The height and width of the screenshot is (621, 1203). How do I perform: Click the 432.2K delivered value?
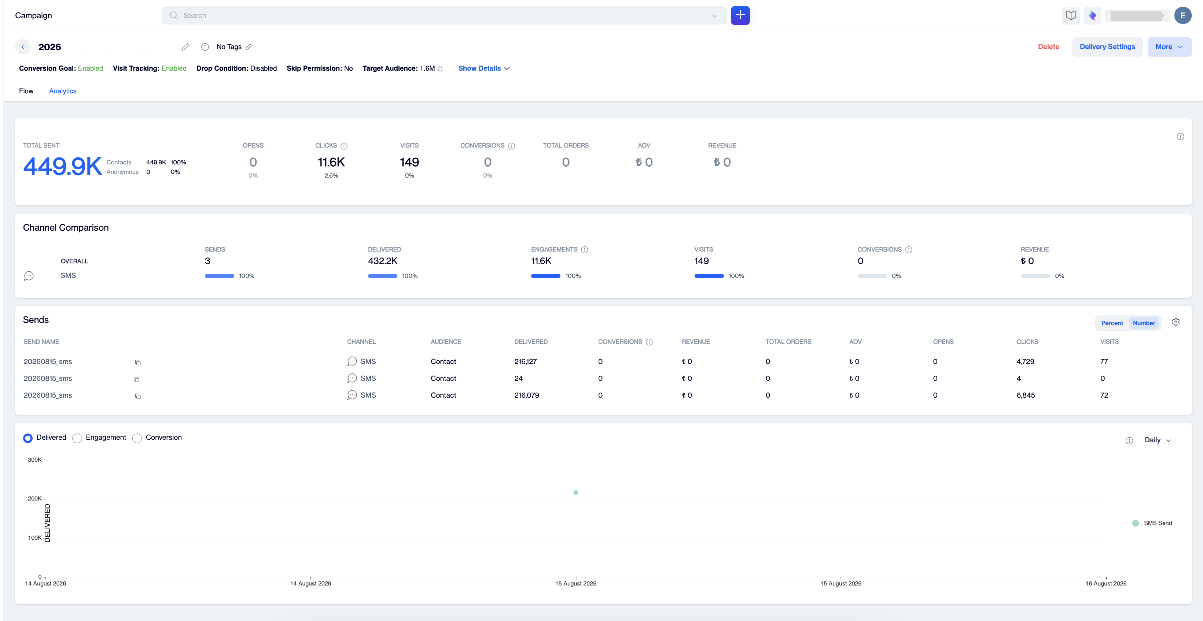[x=382, y=261]
